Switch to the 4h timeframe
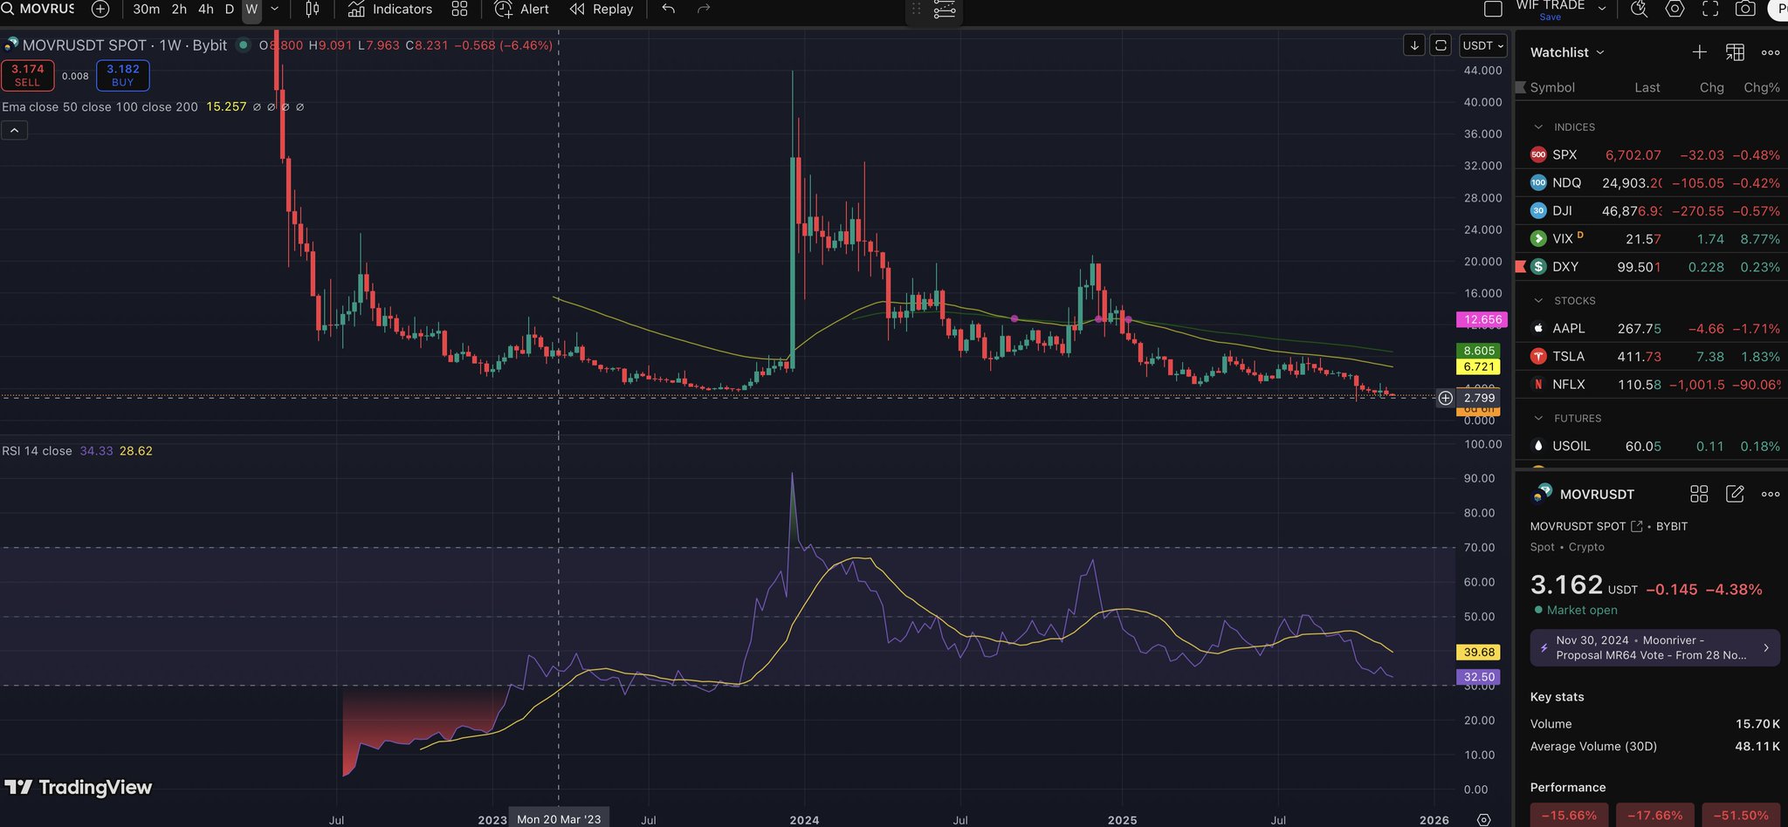The height and width of the screenshot is (827, 1788). pyautogui.click(x=206, y=10)
